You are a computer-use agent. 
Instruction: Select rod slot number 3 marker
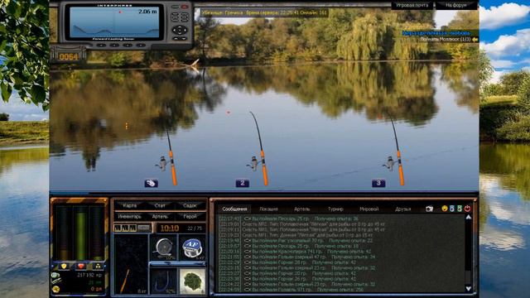pyautogui.click(x=378, y=183)
